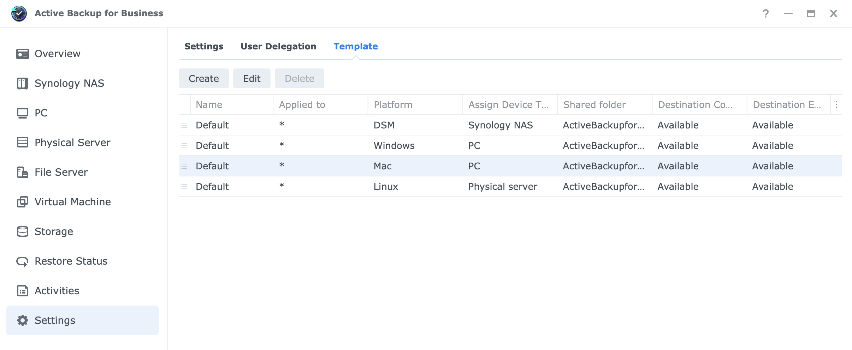Click the Windows platform cell
Image resolution: width=852 pixels, height=350 pixels.
click(394, 146)
